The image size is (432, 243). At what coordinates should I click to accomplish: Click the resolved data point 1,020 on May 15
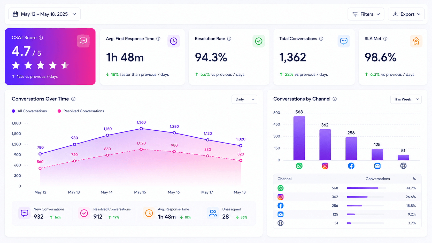tap(141, 149)
